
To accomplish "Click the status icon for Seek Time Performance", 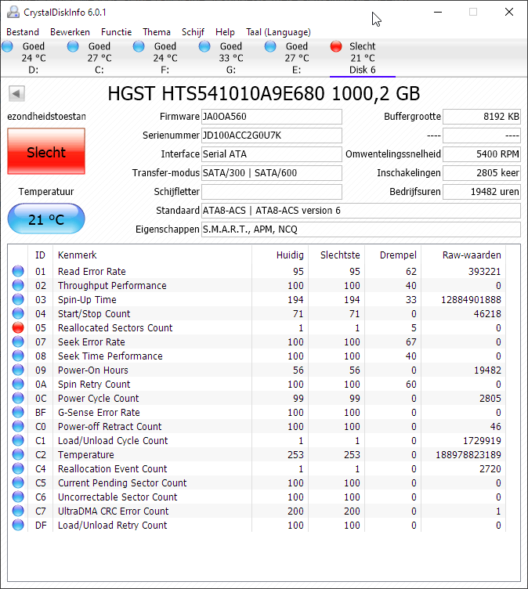I will pyautogui.click(x=18, y=356).
